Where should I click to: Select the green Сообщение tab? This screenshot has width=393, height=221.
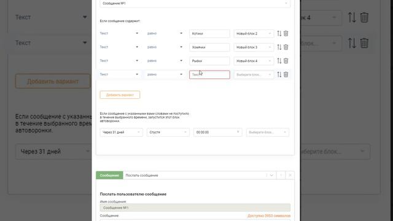[x=109, y=176]
